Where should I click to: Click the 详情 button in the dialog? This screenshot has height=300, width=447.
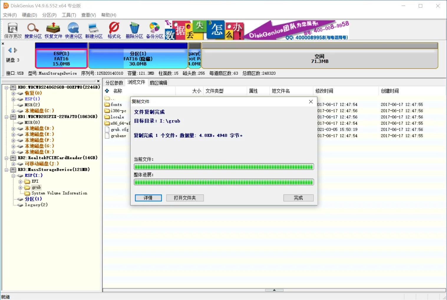(x=148, y=198)
